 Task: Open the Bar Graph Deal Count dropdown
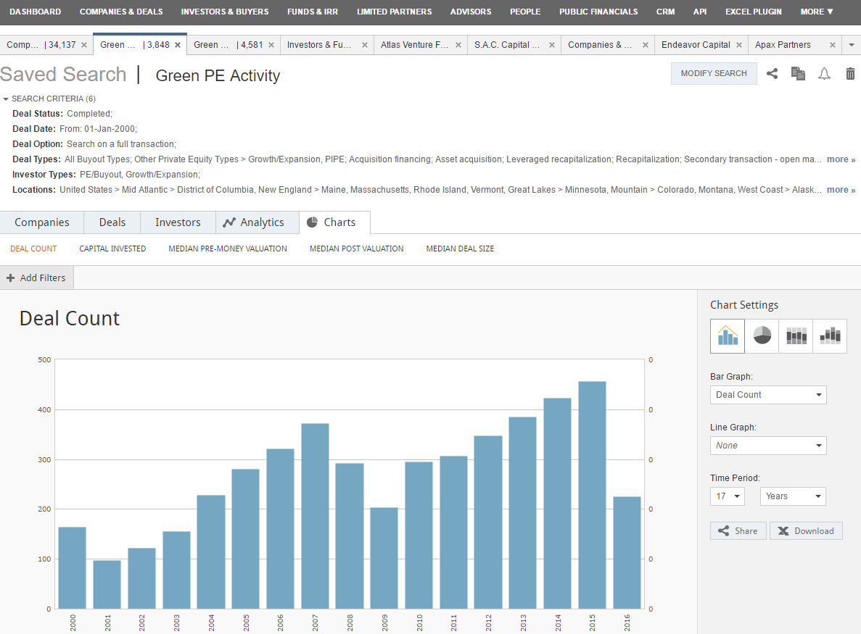click(x=768, y=395)
